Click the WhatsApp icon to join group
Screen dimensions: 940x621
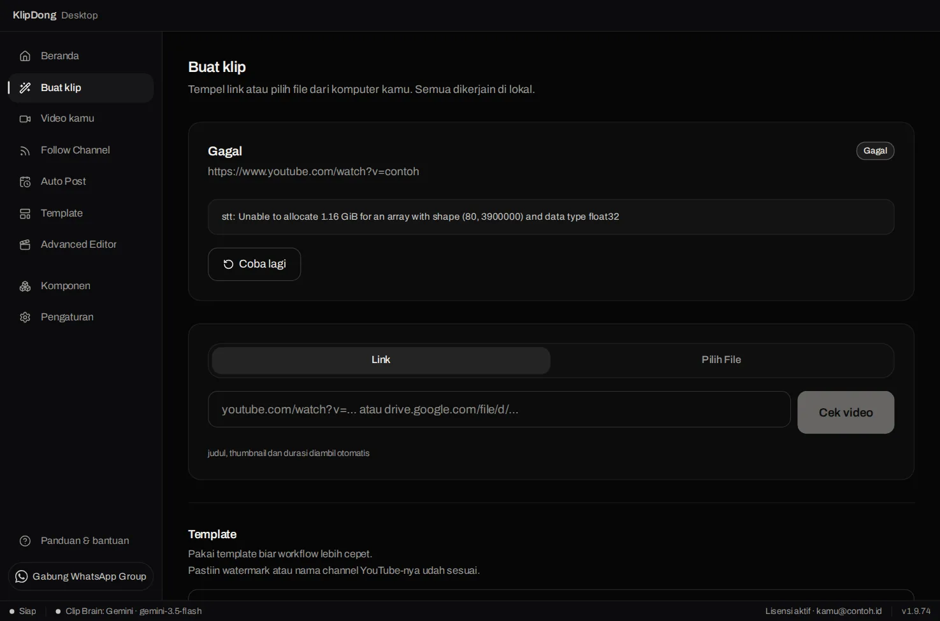22,576
